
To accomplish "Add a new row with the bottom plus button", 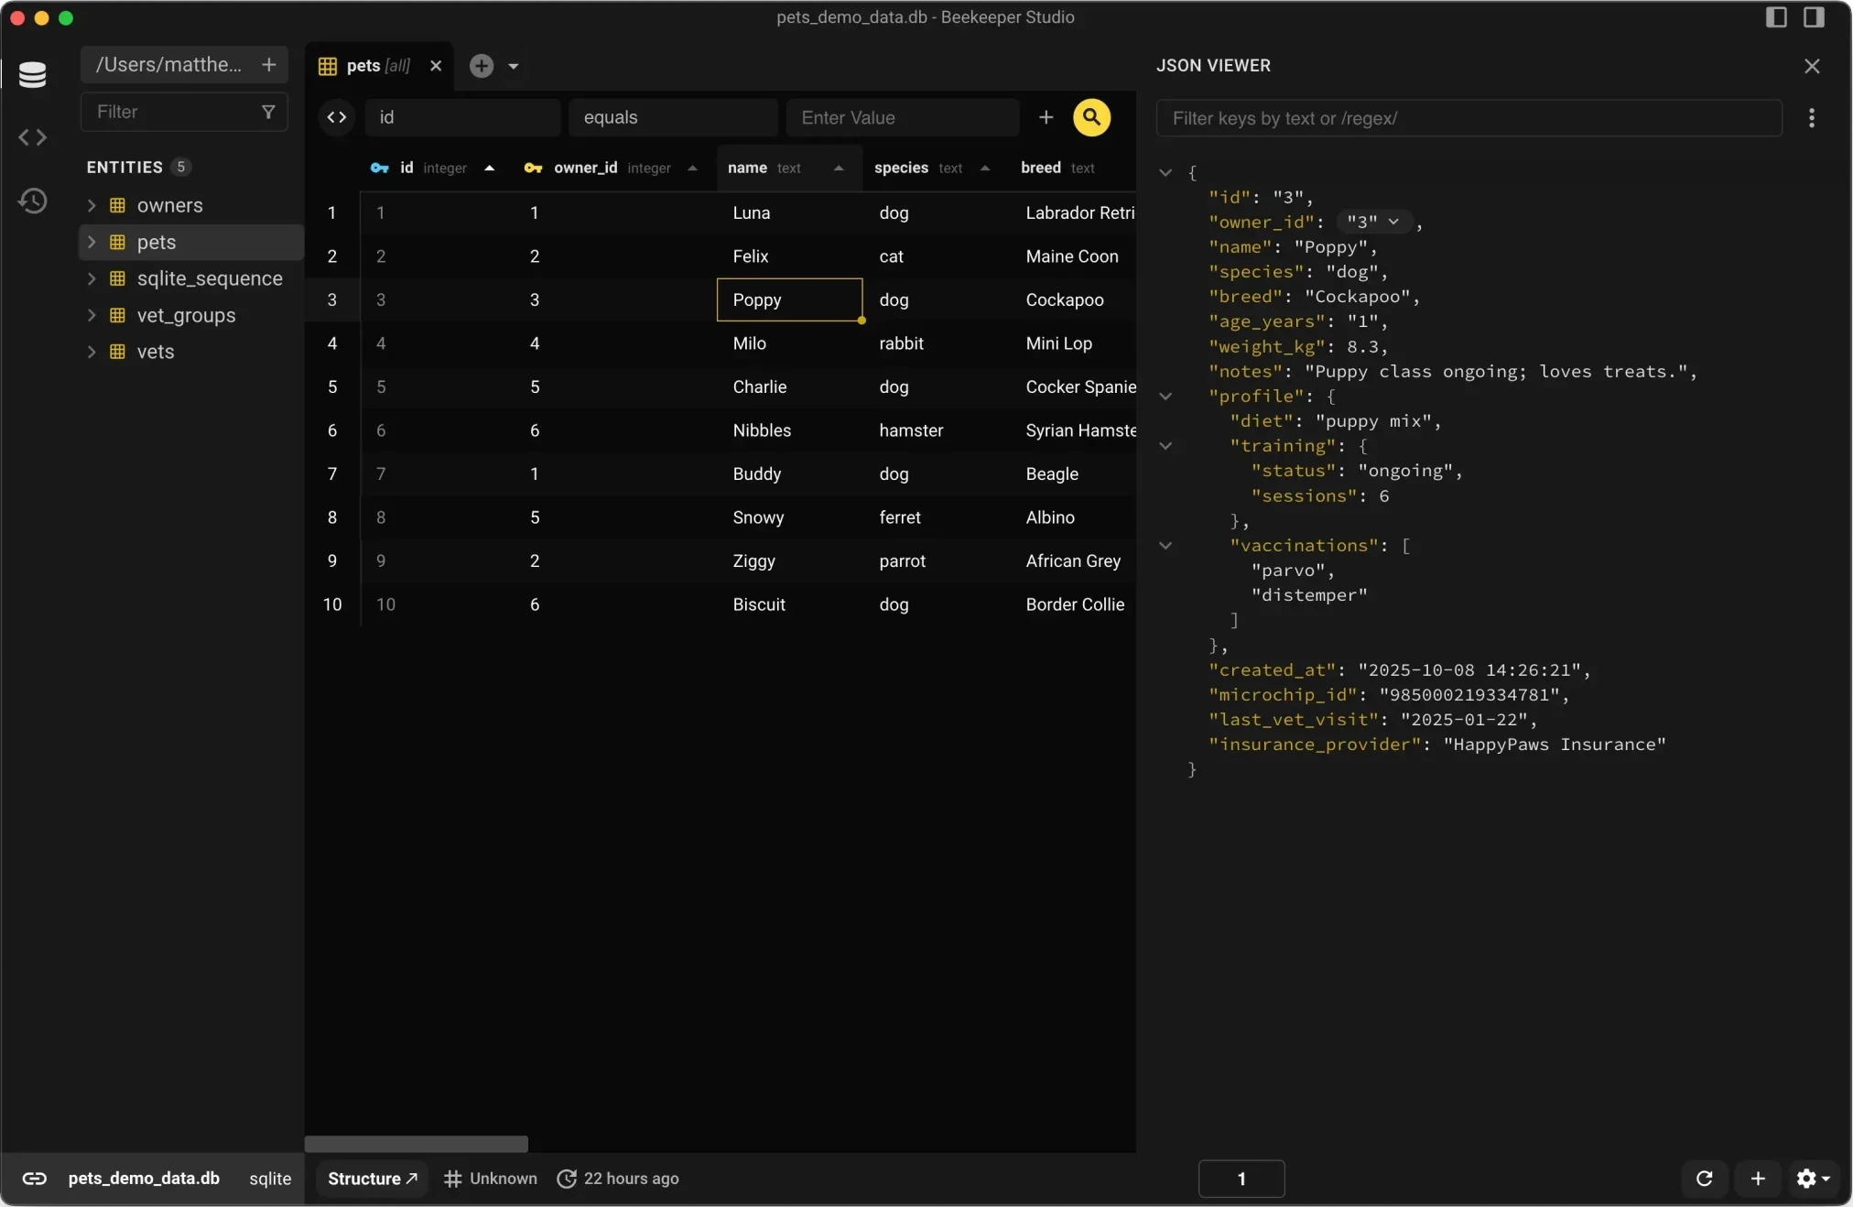I will tap(1759, 1179).
